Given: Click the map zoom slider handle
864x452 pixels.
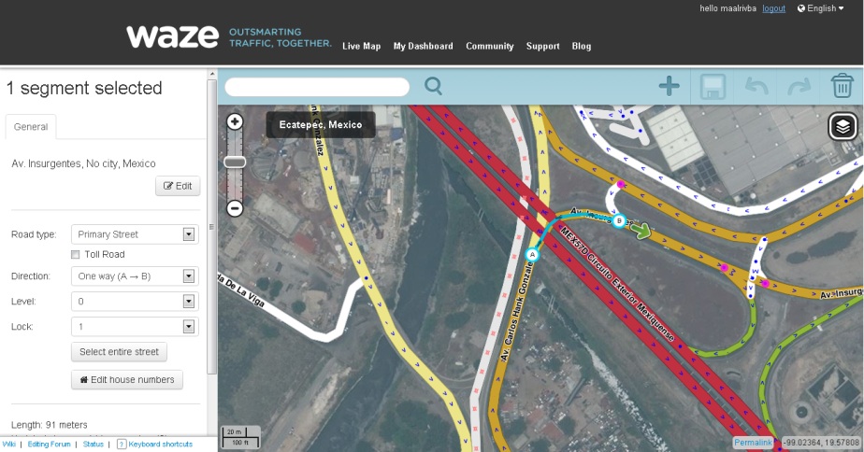Looking at the screenshot, I should (x=235, y=162).
